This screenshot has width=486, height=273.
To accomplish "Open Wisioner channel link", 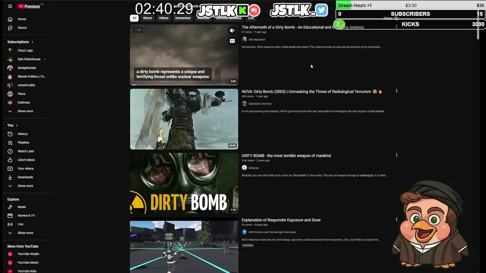I will pos(254,168).
